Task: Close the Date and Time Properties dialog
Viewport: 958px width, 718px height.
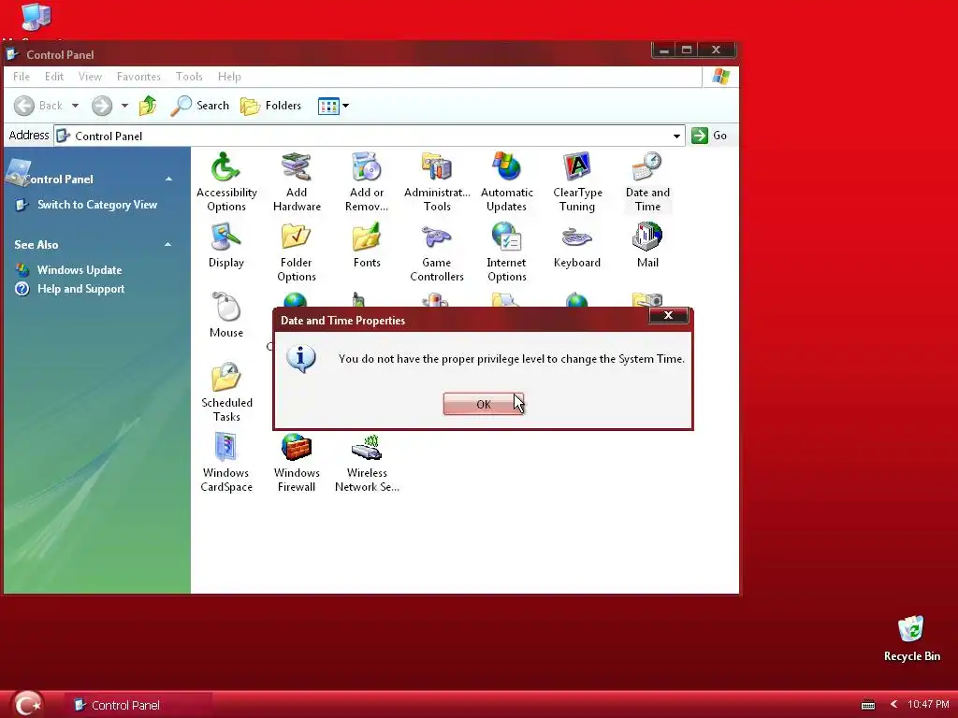Action: tap(668, 315)
